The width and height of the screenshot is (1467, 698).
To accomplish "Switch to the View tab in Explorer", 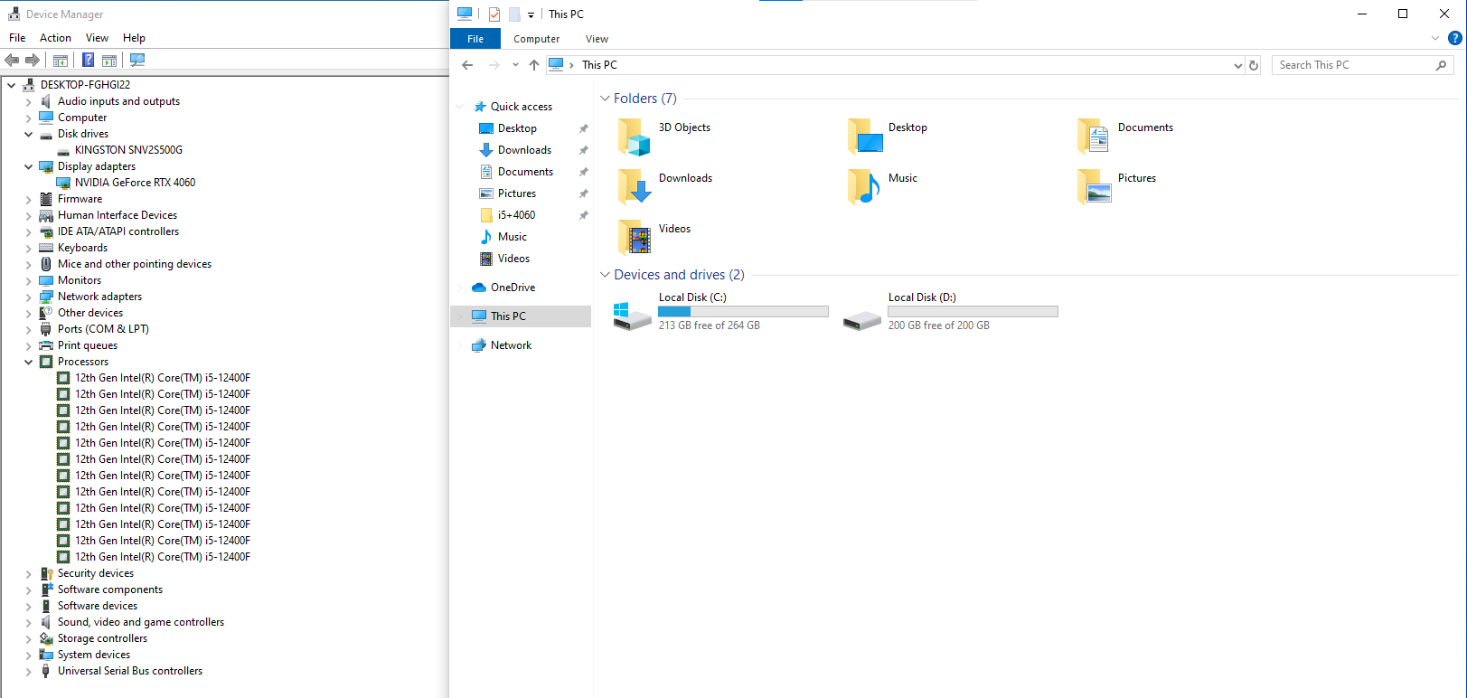I will (x=597, y=39).
